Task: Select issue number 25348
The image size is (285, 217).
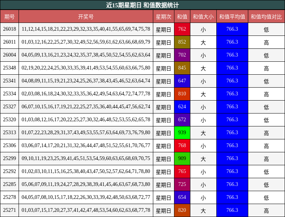Action: tap(9, 68)
